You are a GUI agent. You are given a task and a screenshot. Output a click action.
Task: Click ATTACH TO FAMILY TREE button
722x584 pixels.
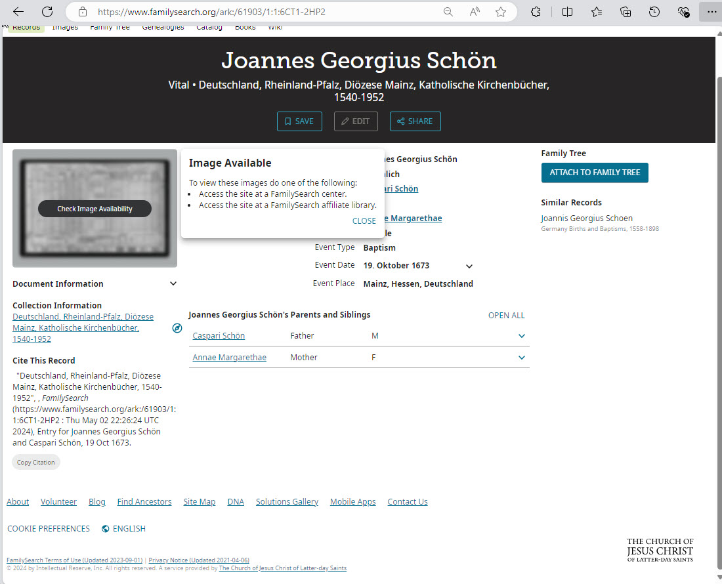595,173
